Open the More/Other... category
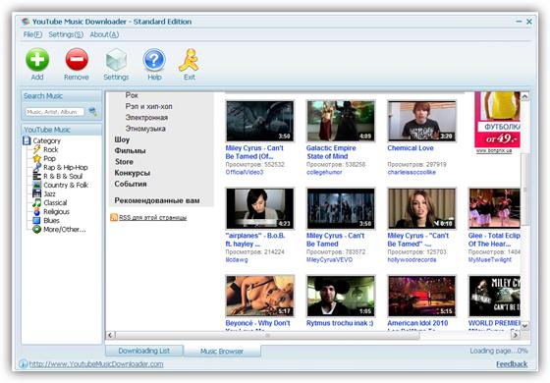 click(x=64, y=230)
